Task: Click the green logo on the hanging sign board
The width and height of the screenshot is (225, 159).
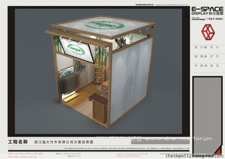Action: tap(76, 49)
